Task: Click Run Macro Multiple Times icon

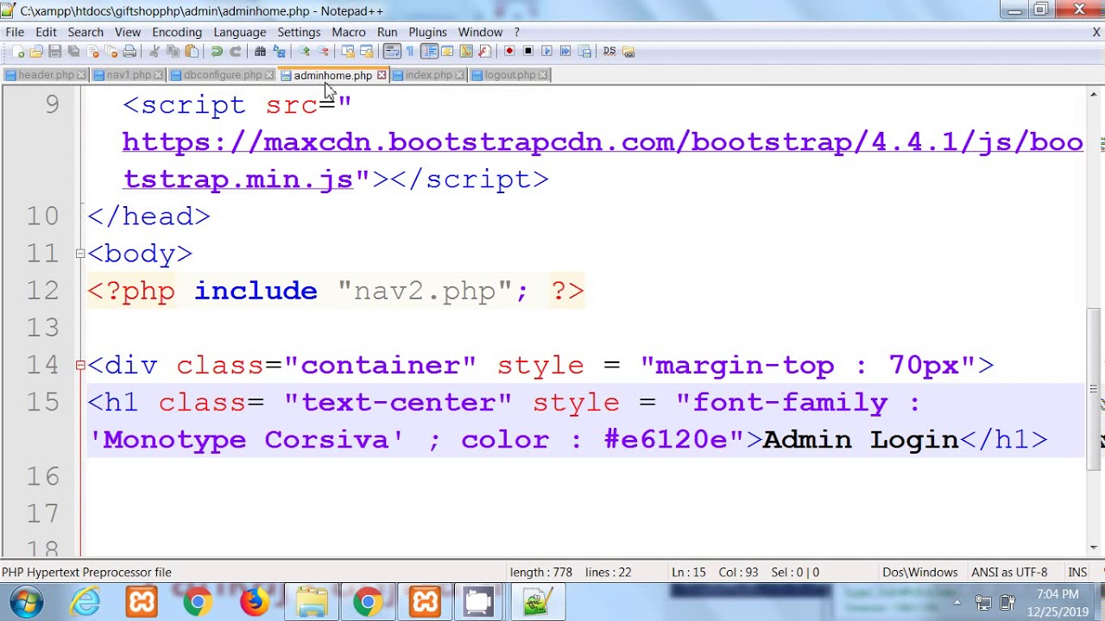Action: coord(565,52)
